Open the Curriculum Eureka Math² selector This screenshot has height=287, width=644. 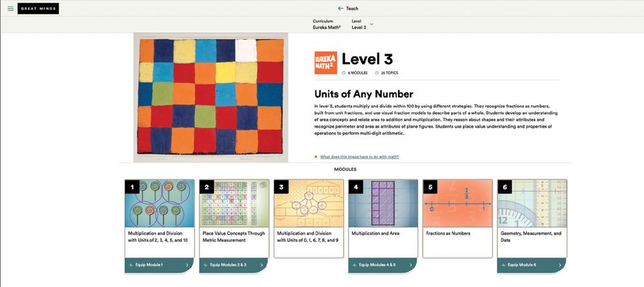pyautogui.click(x=327, y=25)
